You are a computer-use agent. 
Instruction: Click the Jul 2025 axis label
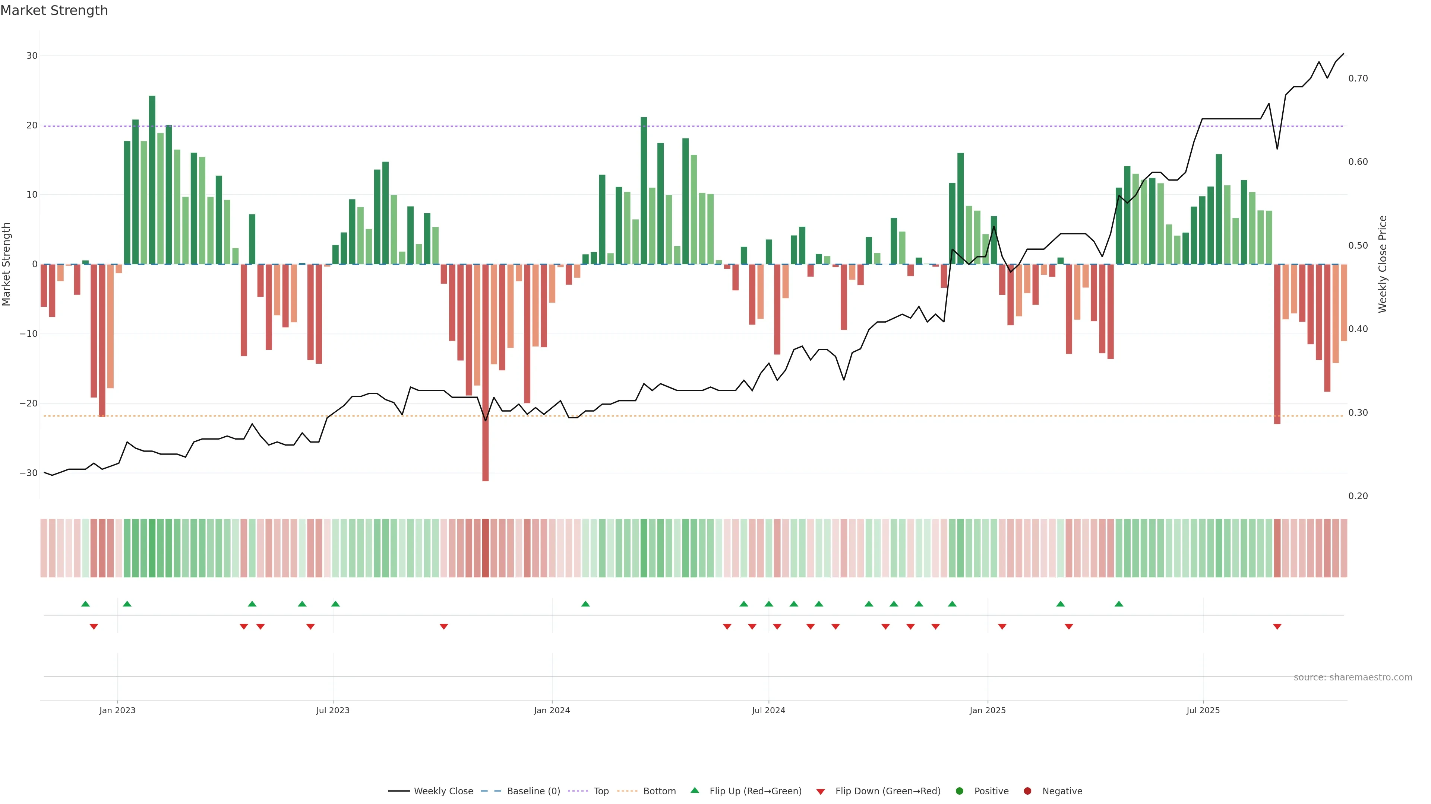(x=1203, y=710)
